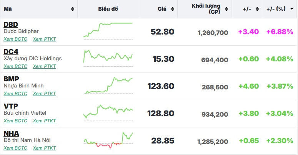Open the BMP stock ticker link
Image resolution: width=298 pixels, height=155 pixels.
click(x=11, y=79)
